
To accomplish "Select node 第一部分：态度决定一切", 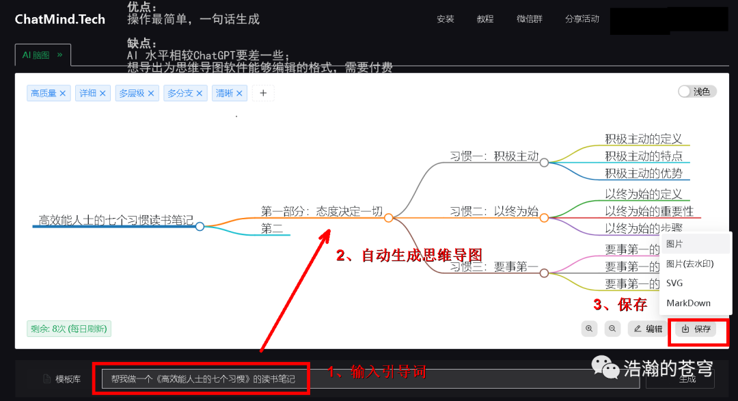I will coord(322,211).
